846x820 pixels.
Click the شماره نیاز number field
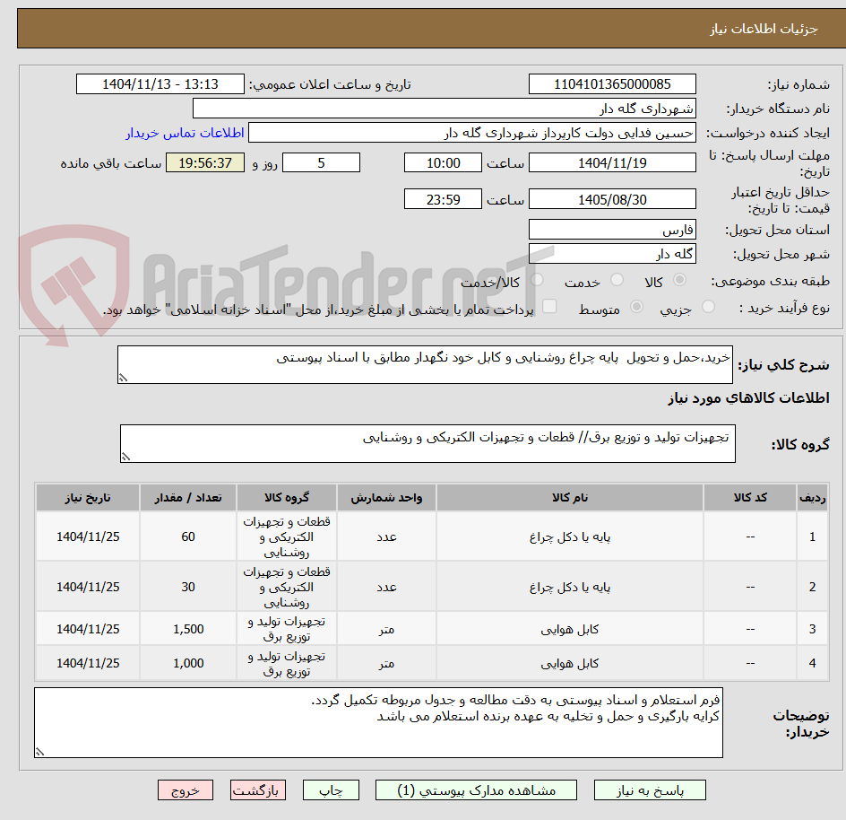coord(612,83)
